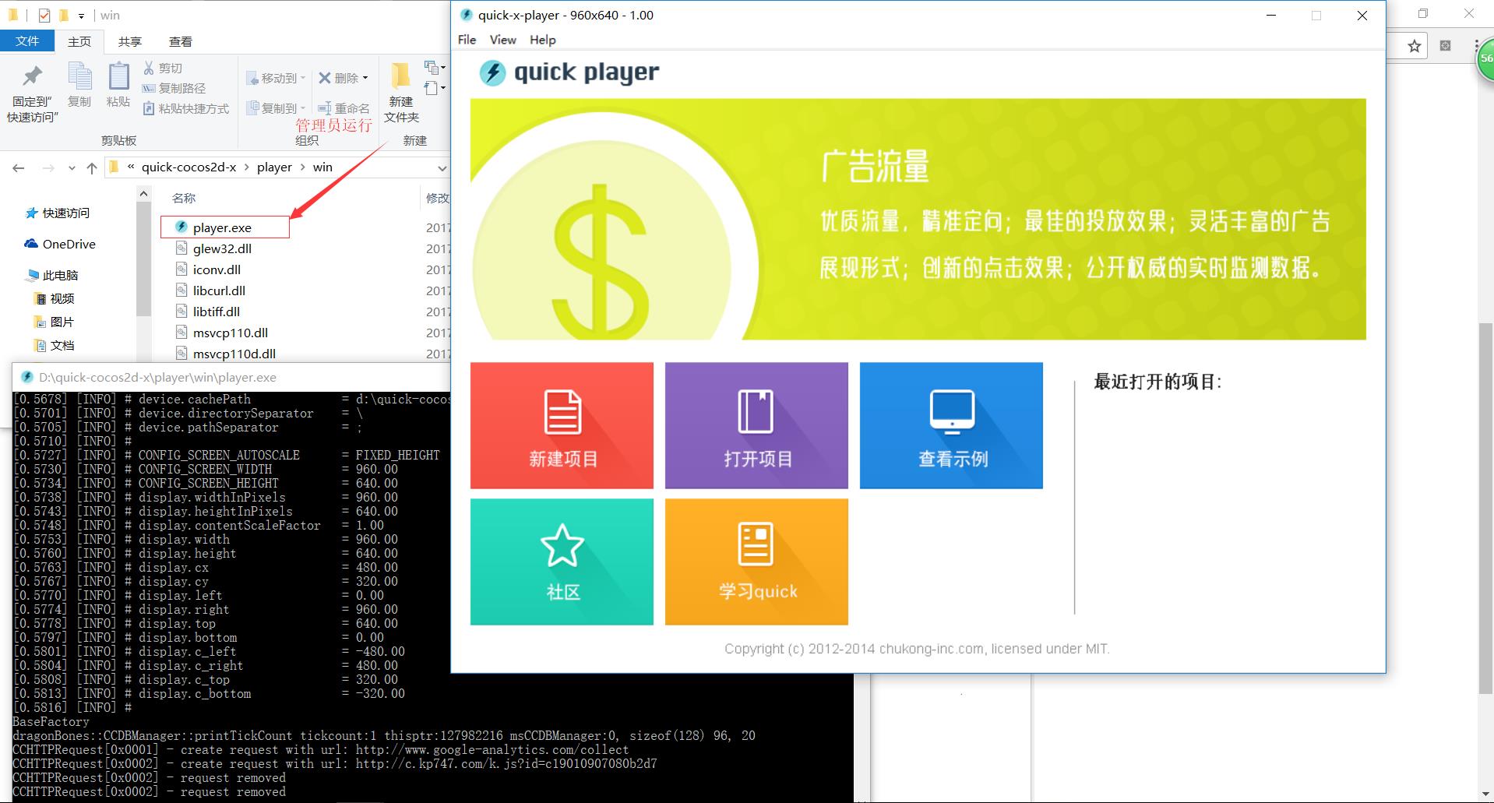Go up one folder level
The width and height of the screenshot is (1494, 803).
click(92, 167)
